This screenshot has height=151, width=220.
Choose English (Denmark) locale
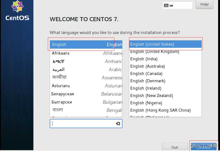165,81
